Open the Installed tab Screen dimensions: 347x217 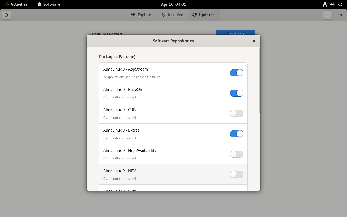pos(172,15)
